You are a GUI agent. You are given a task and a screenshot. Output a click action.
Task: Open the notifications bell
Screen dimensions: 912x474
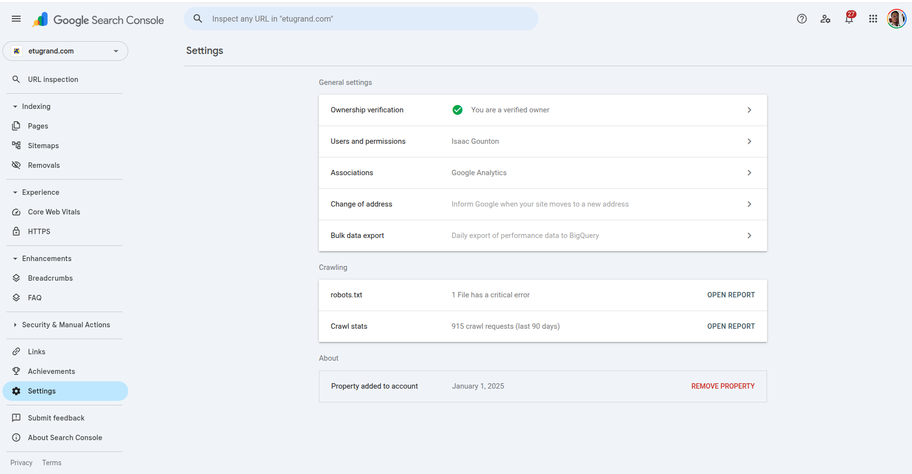[849, 19]
